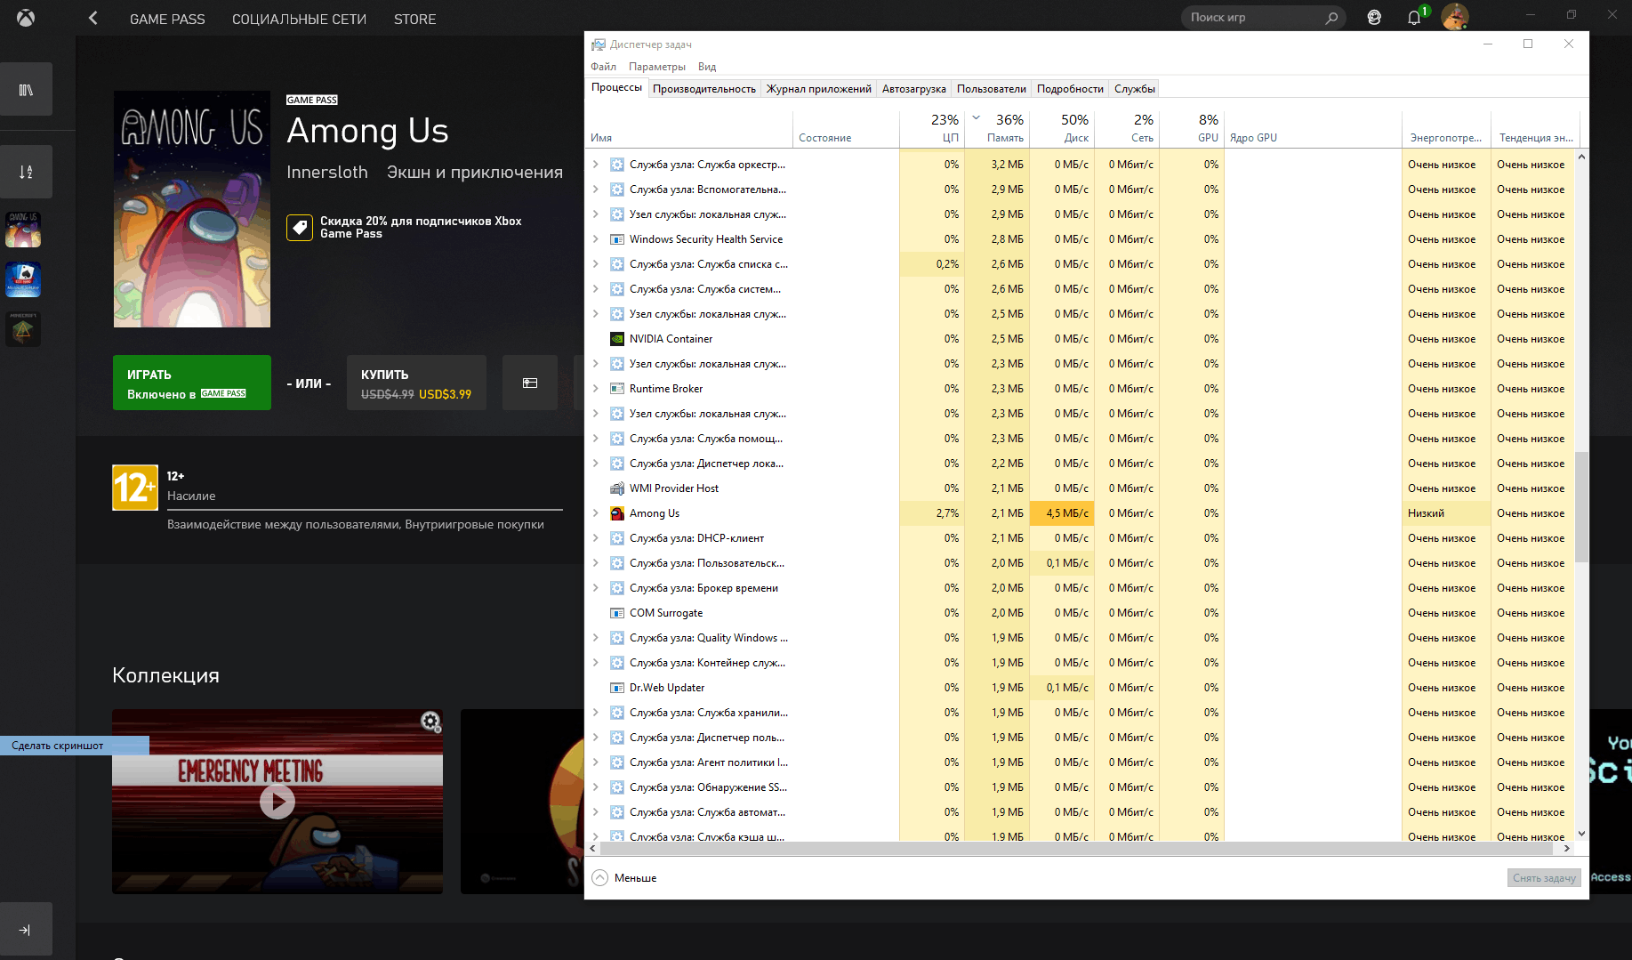Screen dimensions: 1632x960
Task: Switch to Подробности tab
Action: 1070,89
